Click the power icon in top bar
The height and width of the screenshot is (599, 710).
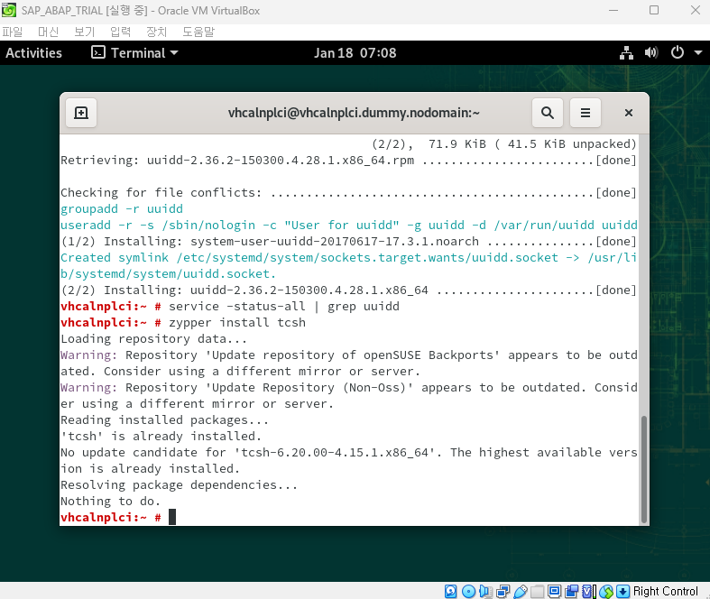click(677, 53)
